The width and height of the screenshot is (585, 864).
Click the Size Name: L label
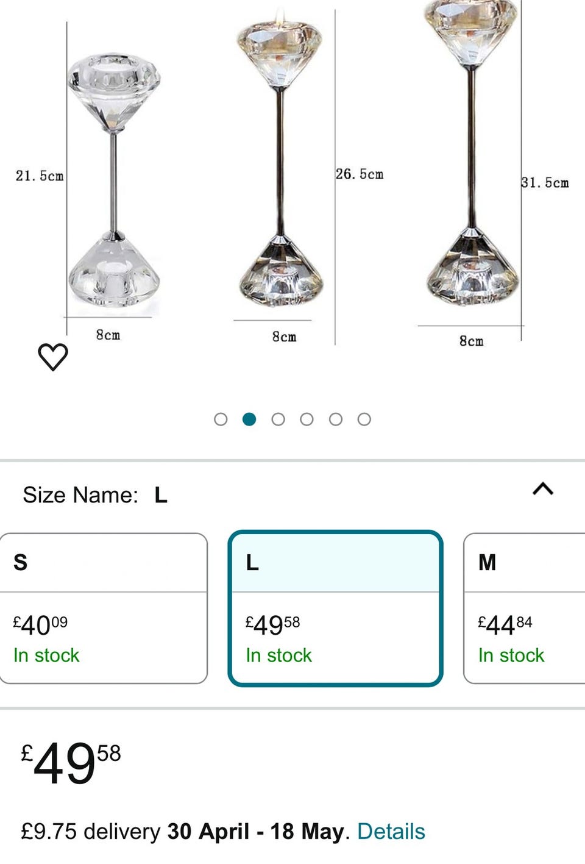point(95,494)
